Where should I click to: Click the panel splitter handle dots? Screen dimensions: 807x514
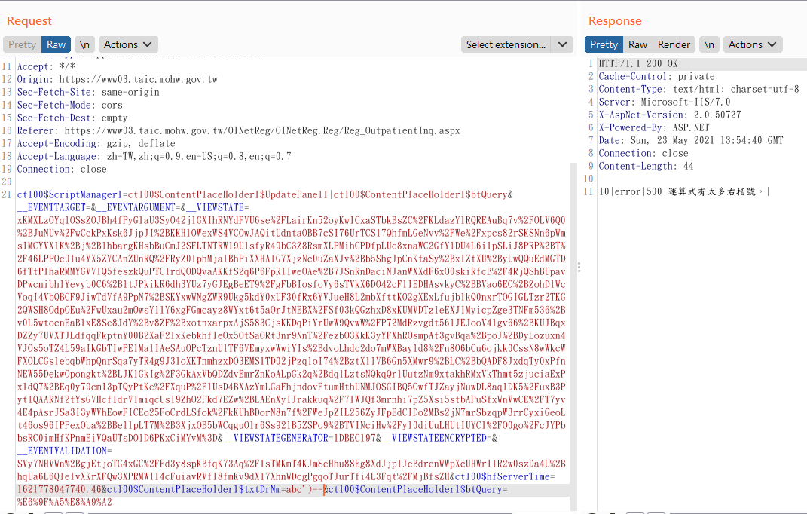579,268
